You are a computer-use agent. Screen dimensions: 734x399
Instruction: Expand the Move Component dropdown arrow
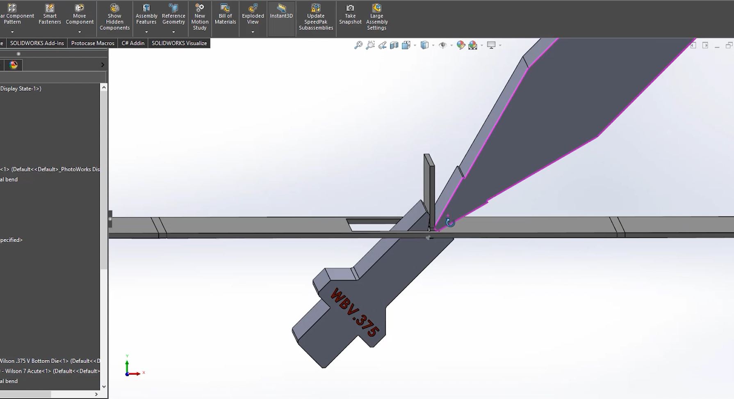coord(80,32)
